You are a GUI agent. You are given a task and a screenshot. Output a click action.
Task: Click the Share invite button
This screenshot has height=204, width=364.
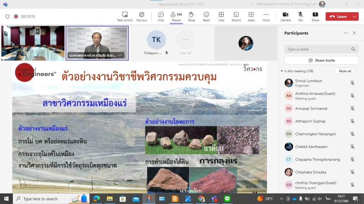click(321, 60)
